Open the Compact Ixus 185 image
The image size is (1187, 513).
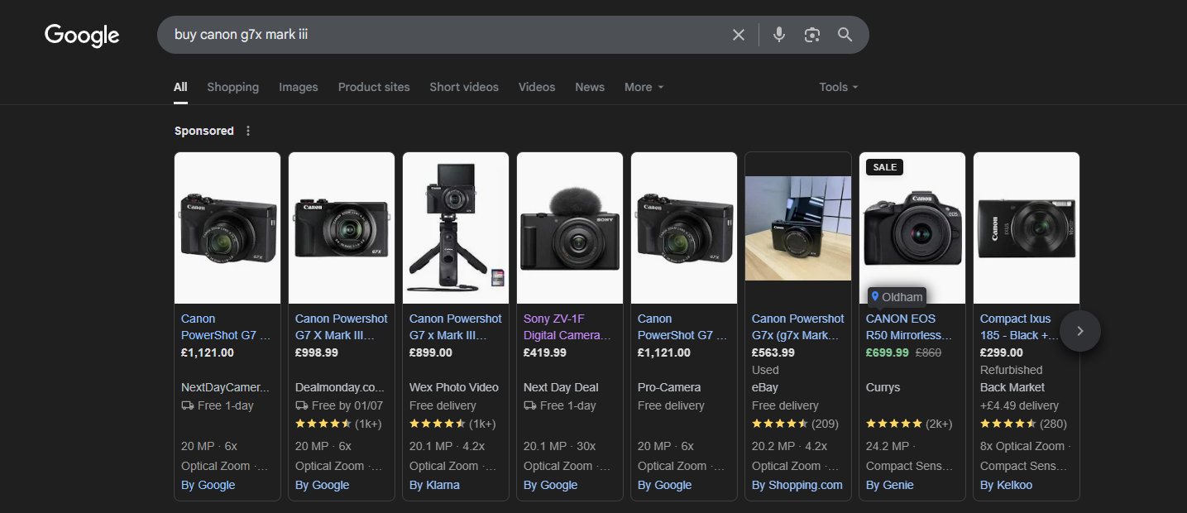point(1027,228)
